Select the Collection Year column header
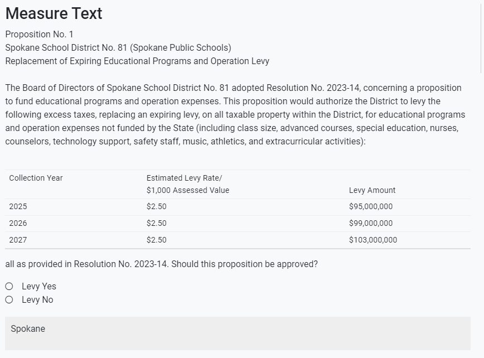 point(36,178)
